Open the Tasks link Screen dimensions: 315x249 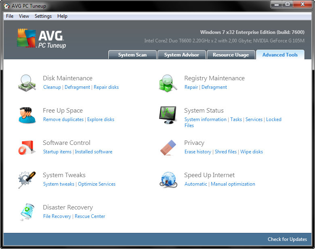pyautogui.click(x=236, y=119)
